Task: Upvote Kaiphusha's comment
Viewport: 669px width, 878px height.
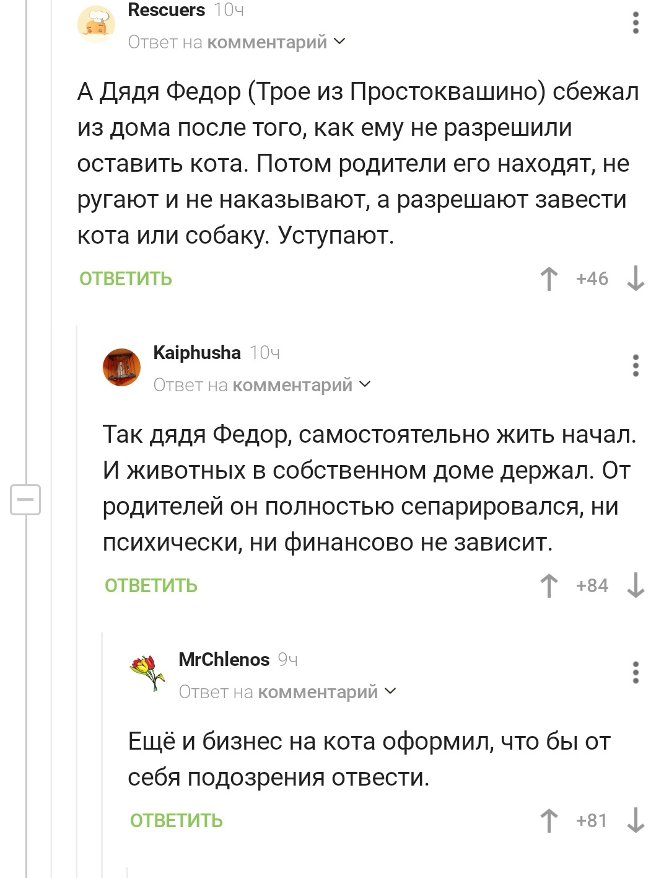Action: [549, 585]
